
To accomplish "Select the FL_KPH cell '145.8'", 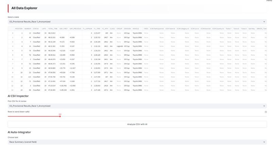I will (105, 86).
